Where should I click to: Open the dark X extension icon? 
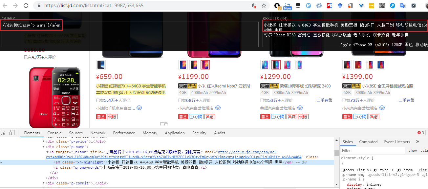[414, 6]
